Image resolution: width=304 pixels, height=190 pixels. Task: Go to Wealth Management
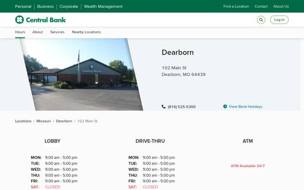[103, 6]
